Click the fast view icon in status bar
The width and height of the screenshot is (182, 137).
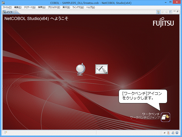(6, 133)
